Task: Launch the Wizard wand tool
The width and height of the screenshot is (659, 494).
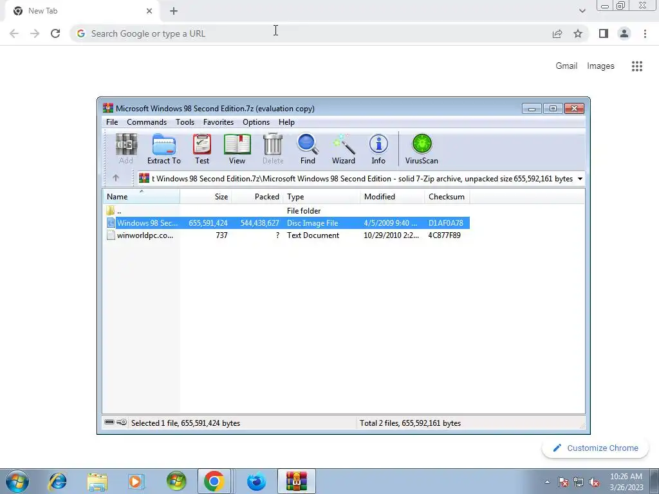Action: [344, 149]
